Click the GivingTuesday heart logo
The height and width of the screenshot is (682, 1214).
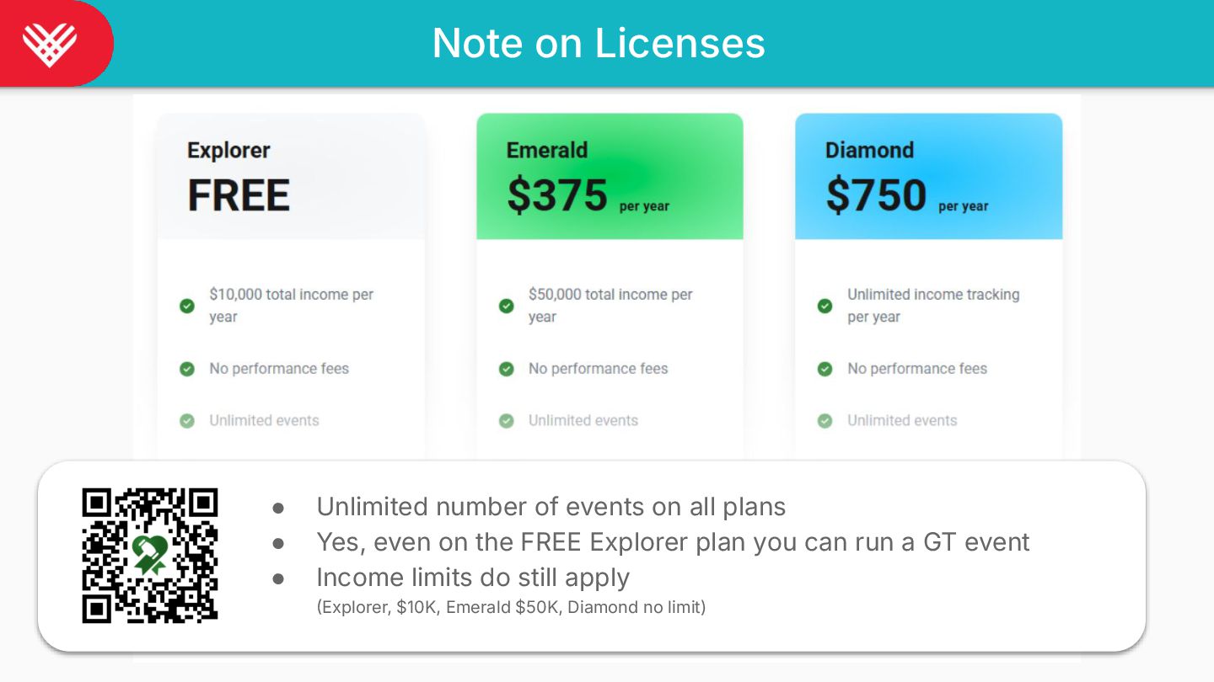[50, 44]
